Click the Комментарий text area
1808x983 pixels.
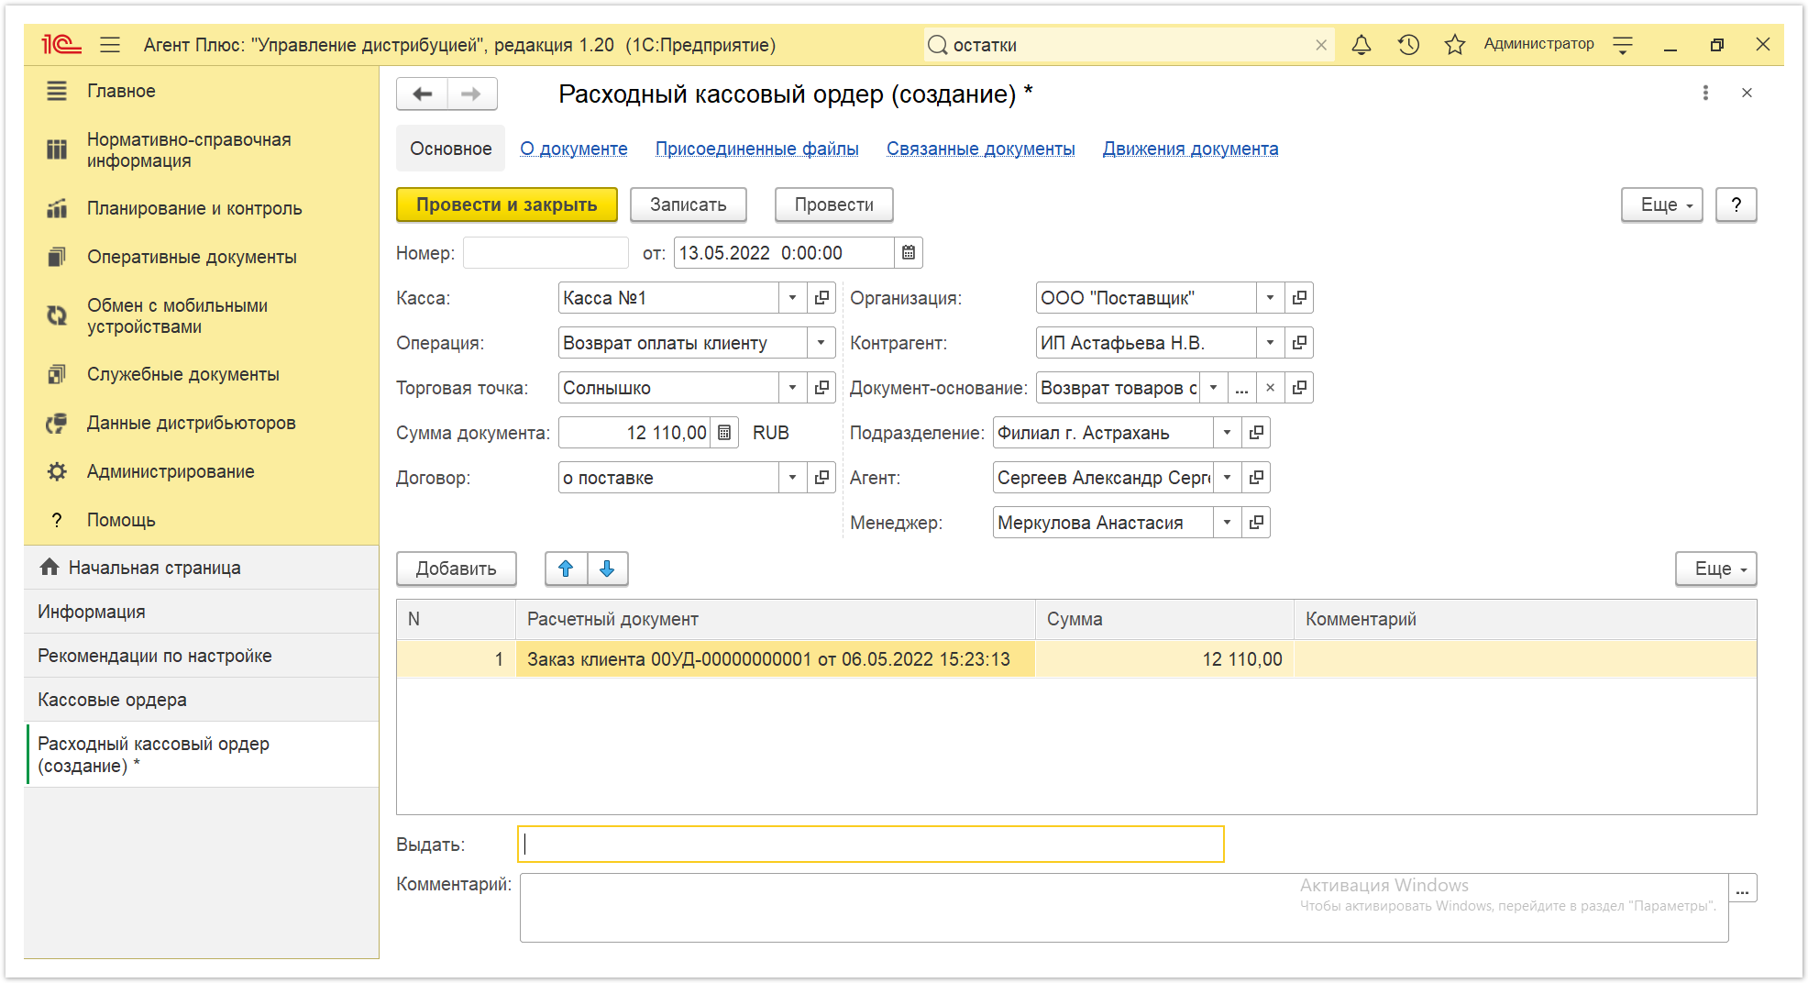(1124, 908)
